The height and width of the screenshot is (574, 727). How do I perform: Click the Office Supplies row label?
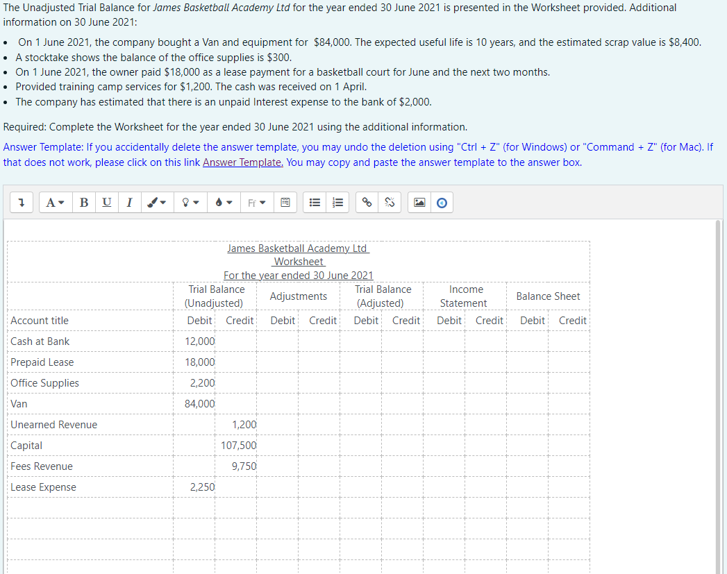(x=44, y=383)
